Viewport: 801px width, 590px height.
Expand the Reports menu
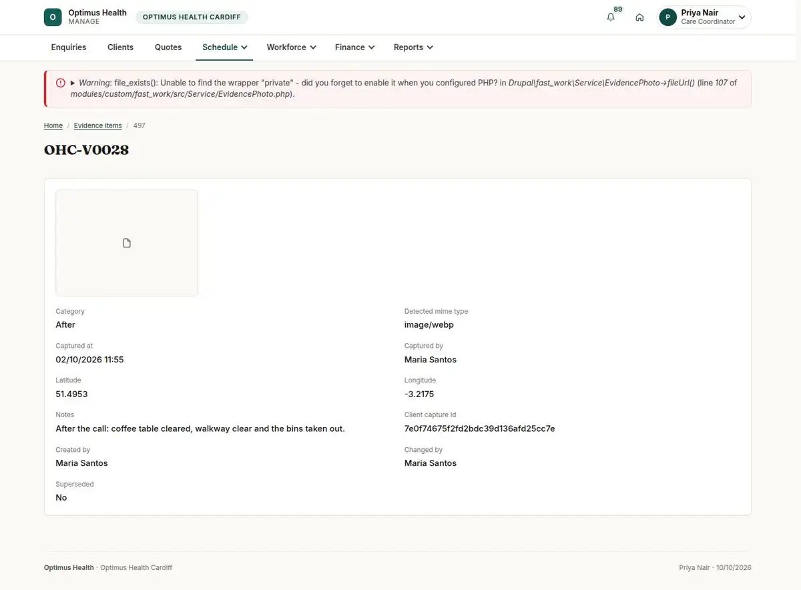413,47
